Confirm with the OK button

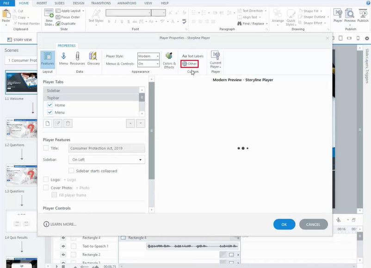tap(284, 224)
